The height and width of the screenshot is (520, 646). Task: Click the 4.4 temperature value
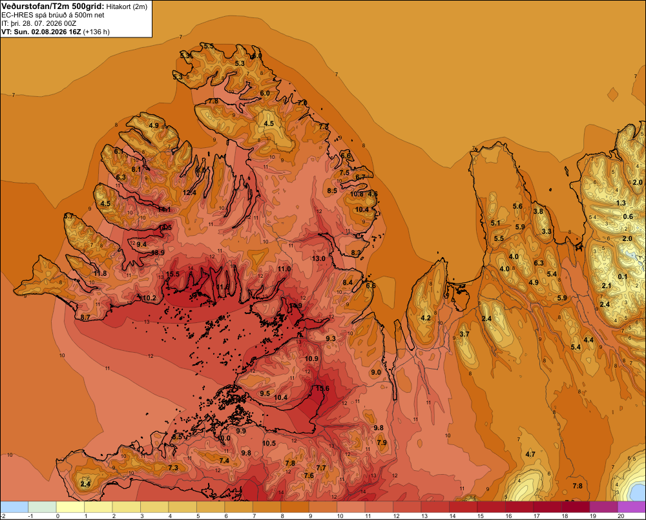click(x=589, y=340)
